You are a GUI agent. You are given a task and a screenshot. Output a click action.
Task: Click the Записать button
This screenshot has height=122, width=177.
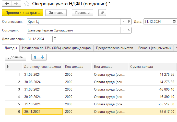(x=56, y=13)
